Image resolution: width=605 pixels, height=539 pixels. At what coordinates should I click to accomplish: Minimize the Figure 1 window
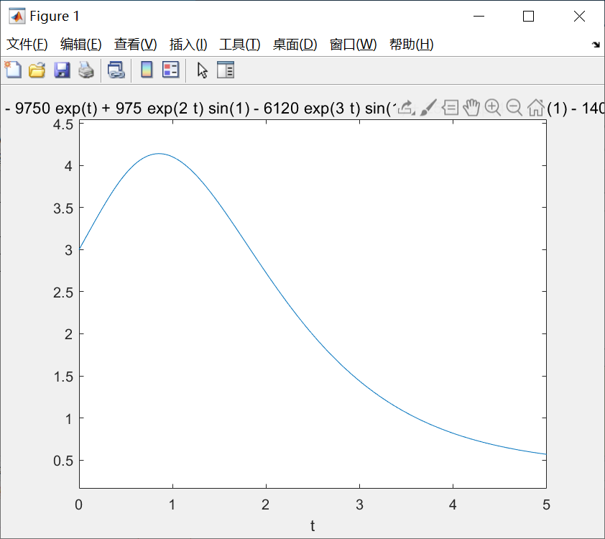click(479, 17)
